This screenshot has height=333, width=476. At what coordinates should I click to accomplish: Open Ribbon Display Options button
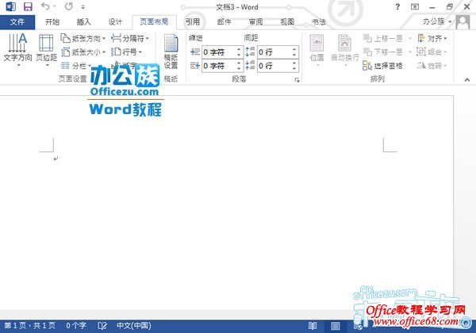[415, 6]
